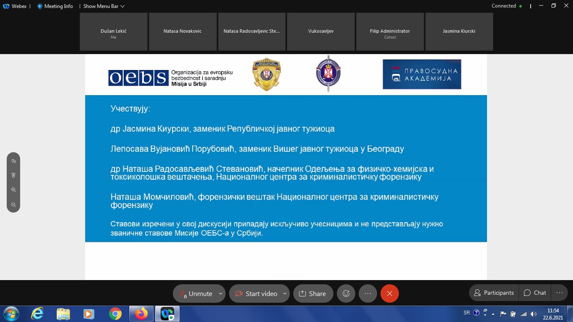Screen dimensions: 573x322
Task: Click the power plug battery icon
Action: click(x=513, y=314)
